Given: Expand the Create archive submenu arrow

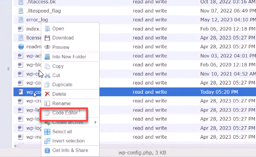Looking at the screenshot, I should click(x=95, y=122).
